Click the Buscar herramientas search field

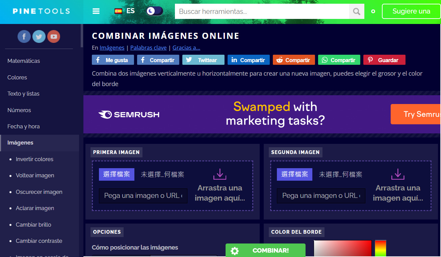(x=262, y=11)
